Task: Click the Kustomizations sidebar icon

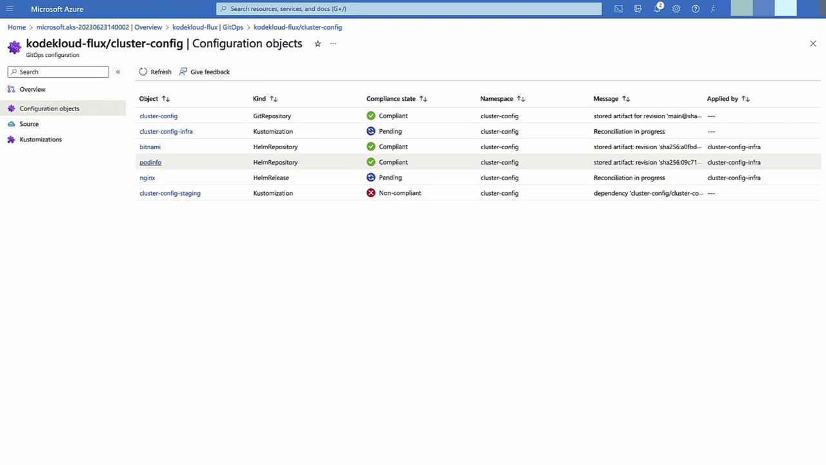Action: pos(11,139)
